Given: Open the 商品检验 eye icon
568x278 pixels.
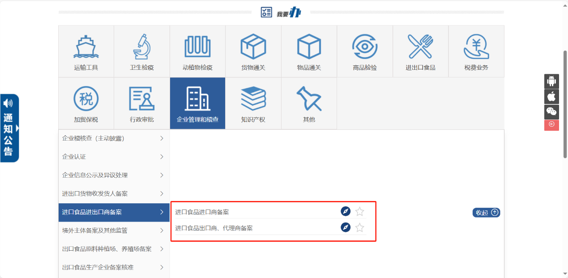Looking at the screenshot, I should [x=364, y=47].
